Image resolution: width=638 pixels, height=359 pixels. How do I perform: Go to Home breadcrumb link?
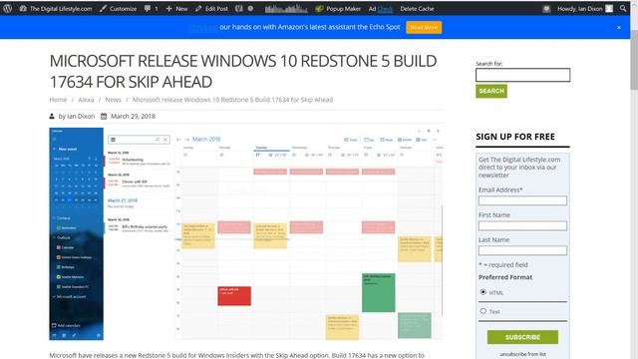point(58,100)
